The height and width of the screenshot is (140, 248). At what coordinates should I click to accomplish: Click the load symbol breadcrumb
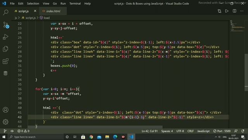(x=45, y=18)
